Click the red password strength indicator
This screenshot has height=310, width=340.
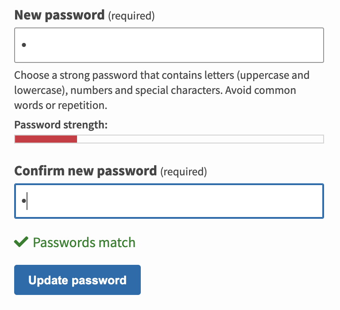(46, 139)
